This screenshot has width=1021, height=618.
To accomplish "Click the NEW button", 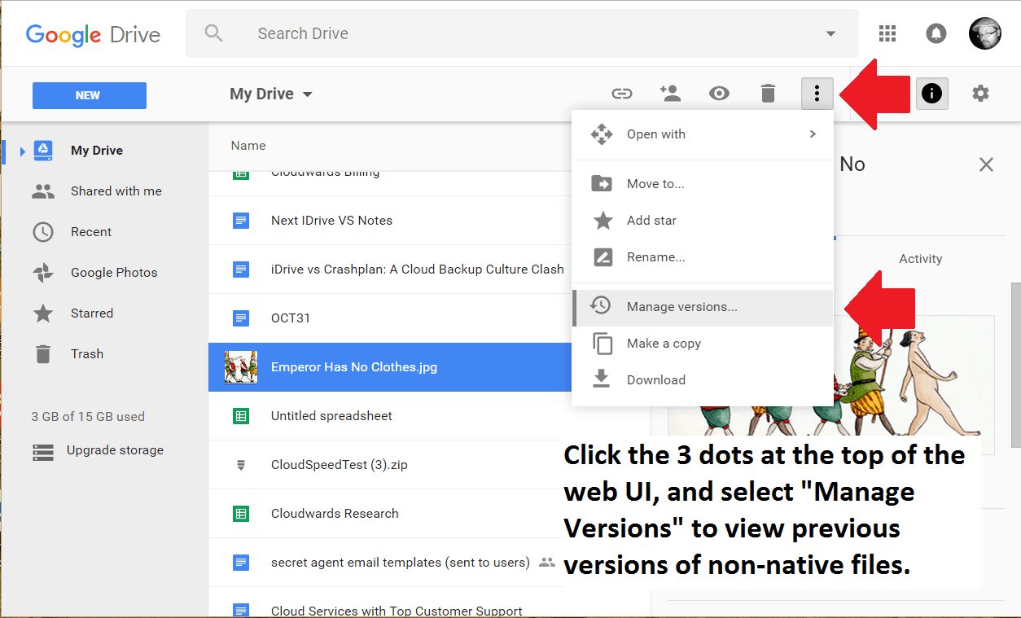I will [90, 95].
